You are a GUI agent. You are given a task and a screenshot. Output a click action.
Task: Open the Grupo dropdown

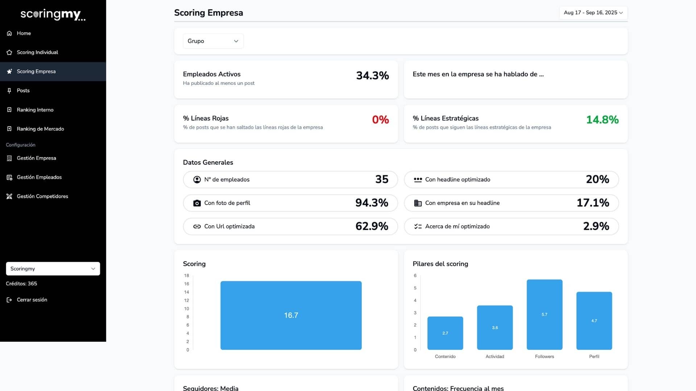(x=213, y=41)
